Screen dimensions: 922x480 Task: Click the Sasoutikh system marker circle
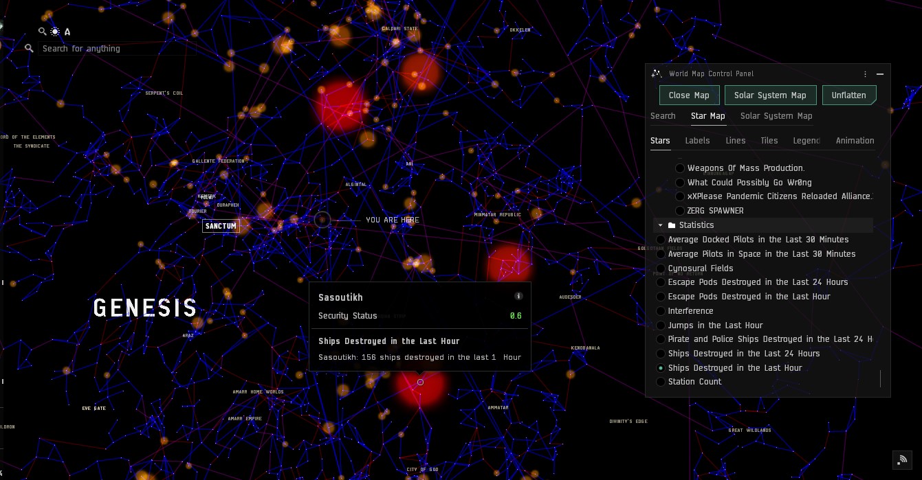420,382
